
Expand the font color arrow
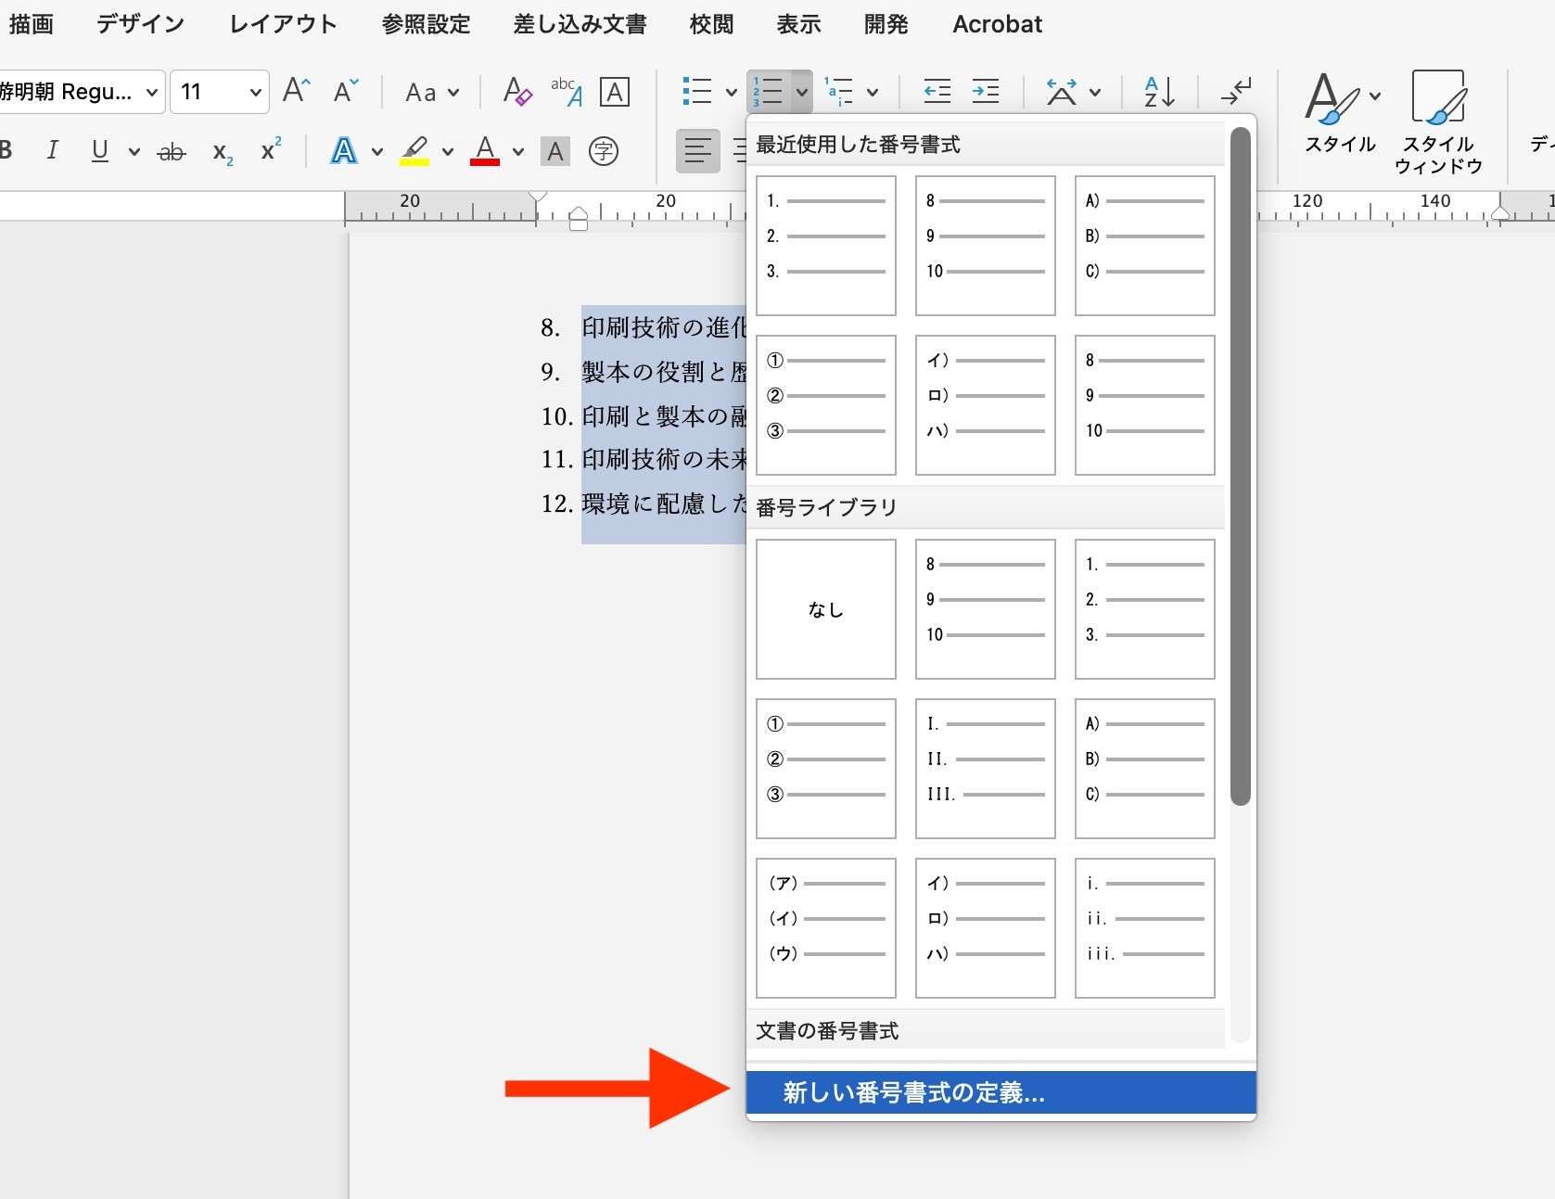tap(518, 151)
